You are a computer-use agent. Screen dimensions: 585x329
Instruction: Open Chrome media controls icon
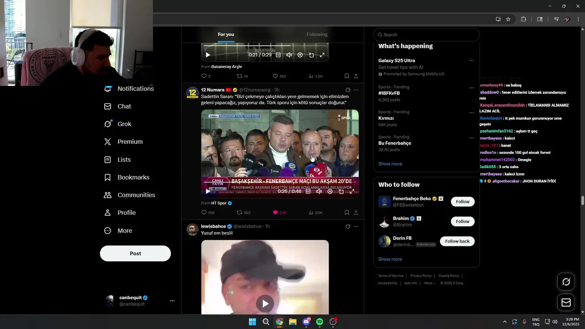point(556,19)
